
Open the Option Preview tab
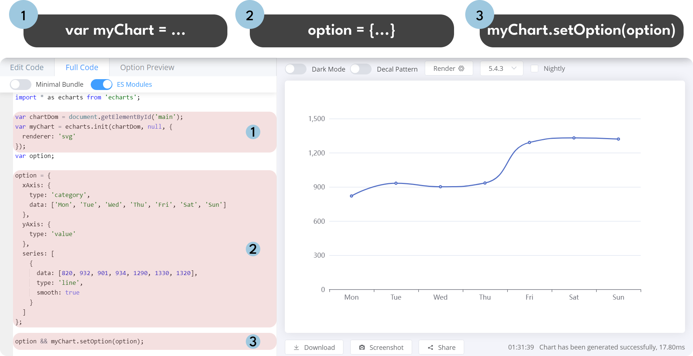tap(147, 67)
